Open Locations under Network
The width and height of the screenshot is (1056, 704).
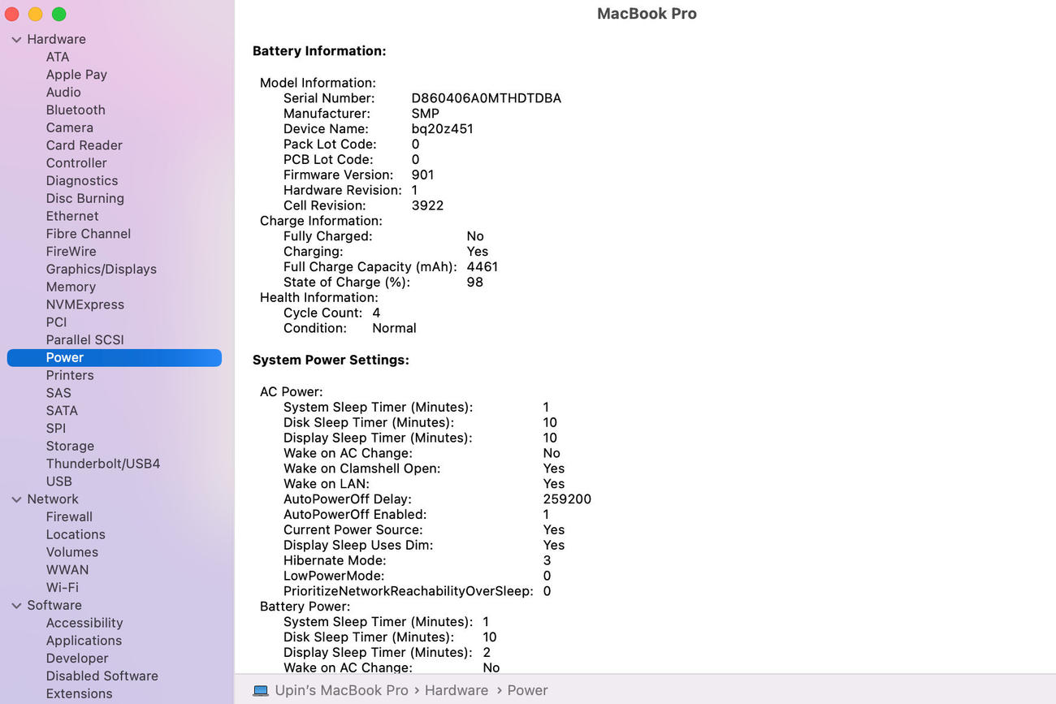pyautogui.click(x=76, y=535)
